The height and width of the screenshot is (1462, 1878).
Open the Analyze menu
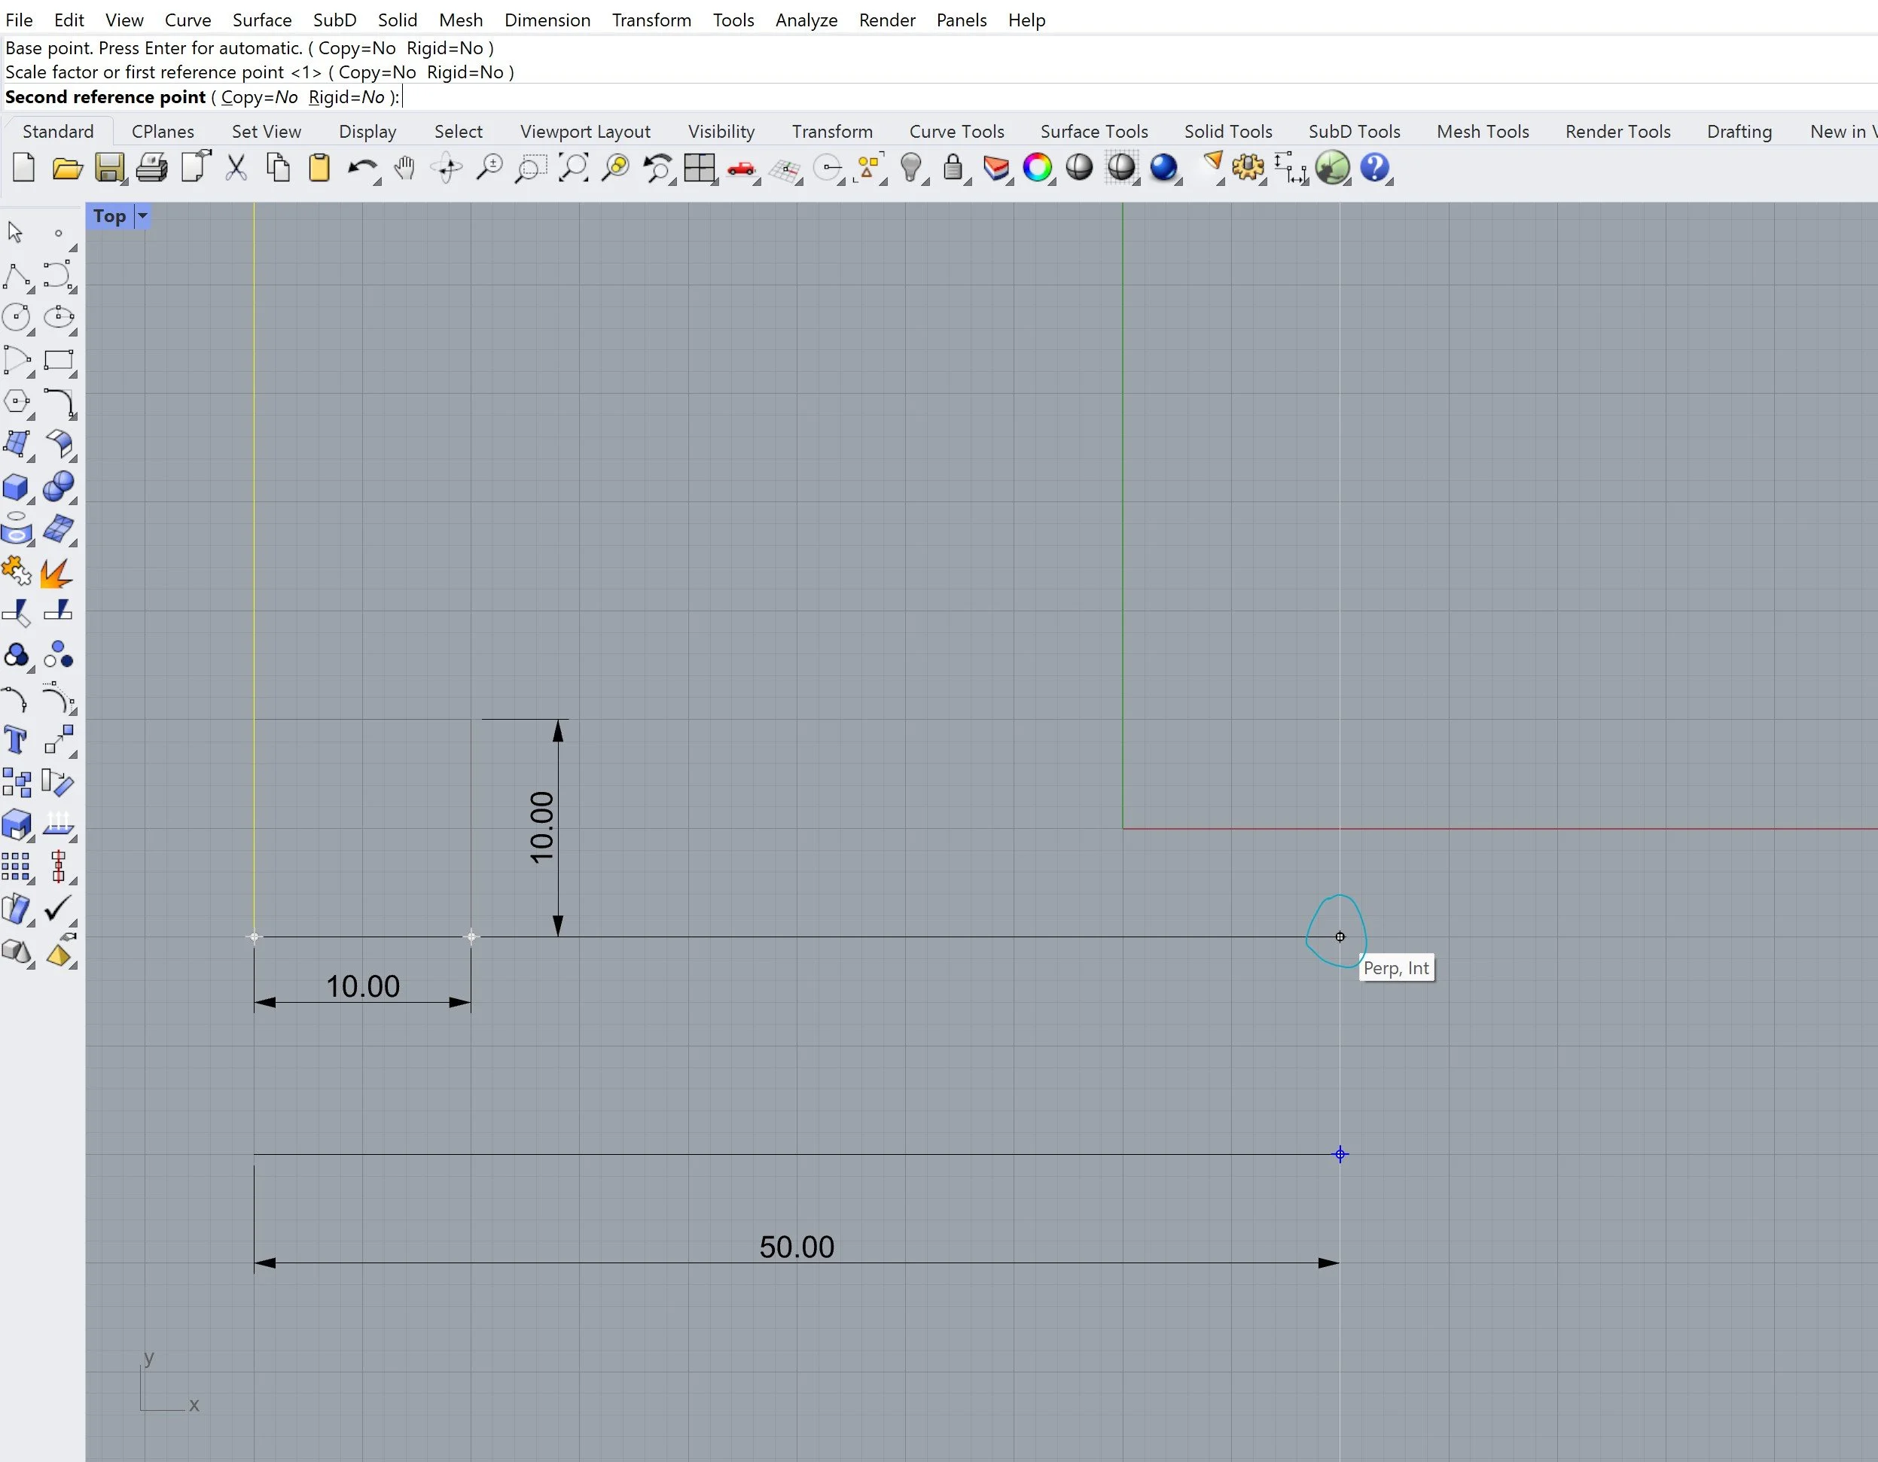(x=806, y=20)
